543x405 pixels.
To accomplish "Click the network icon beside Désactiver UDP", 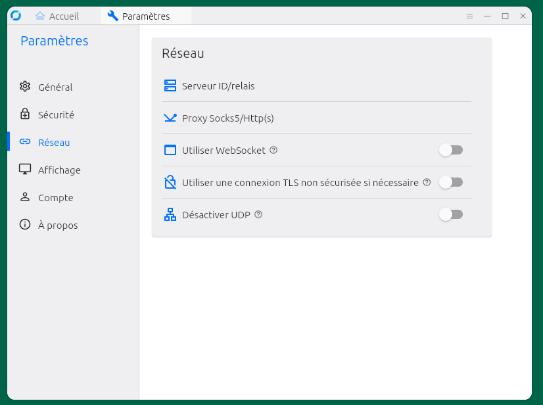I will [170, 214].
